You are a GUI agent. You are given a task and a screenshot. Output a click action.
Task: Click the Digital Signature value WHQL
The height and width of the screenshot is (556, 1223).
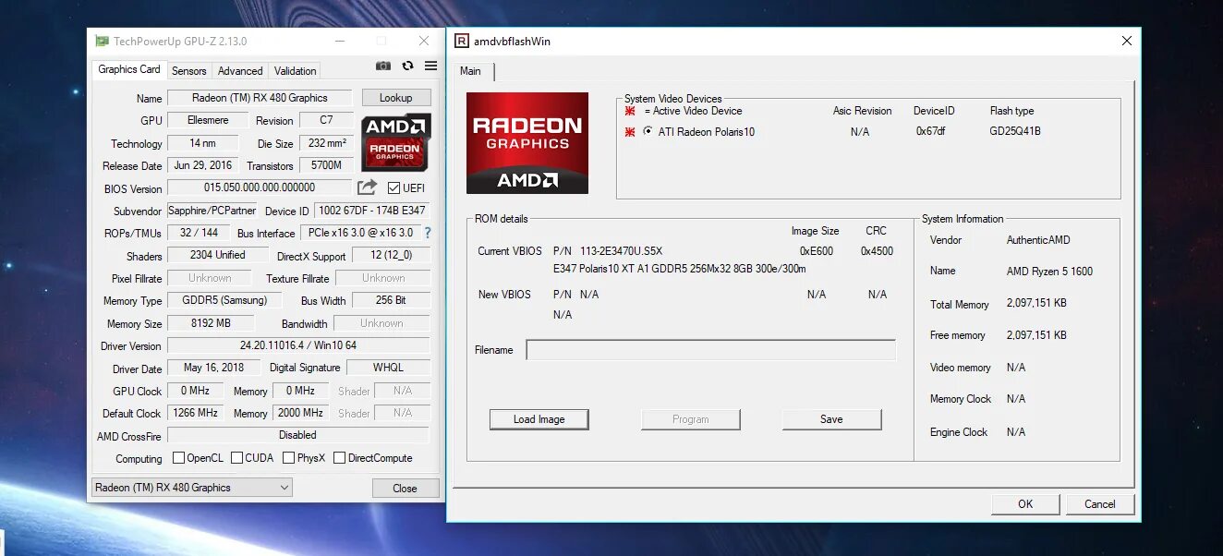(388, 368)
